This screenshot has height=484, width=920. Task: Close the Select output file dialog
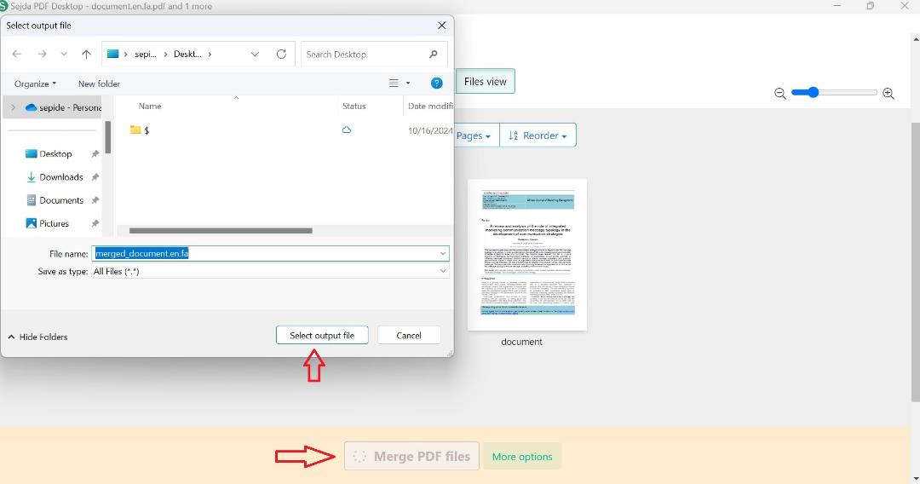point(442,26)
